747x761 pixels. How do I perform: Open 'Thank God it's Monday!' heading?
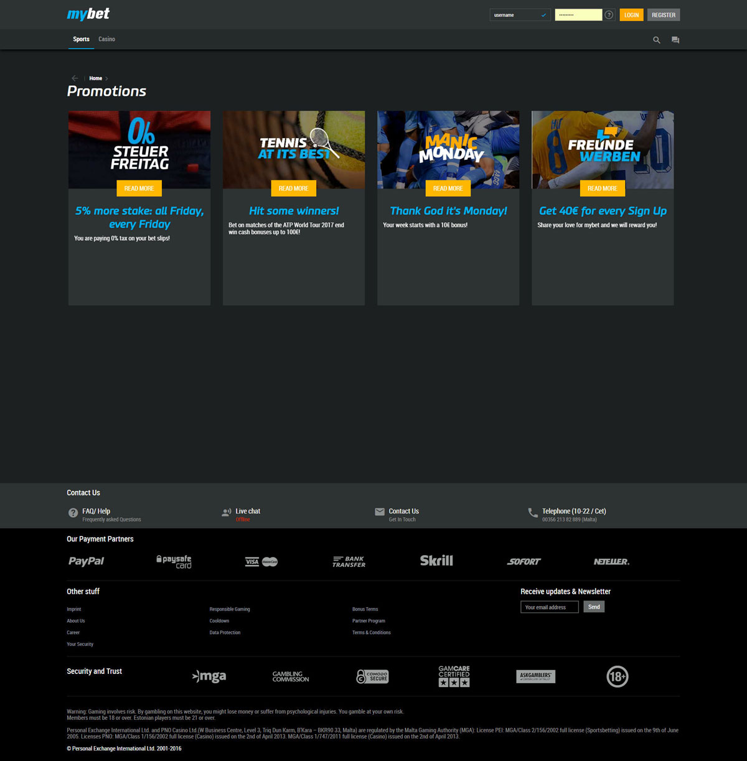pyautogui.click(x=448, y=211)
